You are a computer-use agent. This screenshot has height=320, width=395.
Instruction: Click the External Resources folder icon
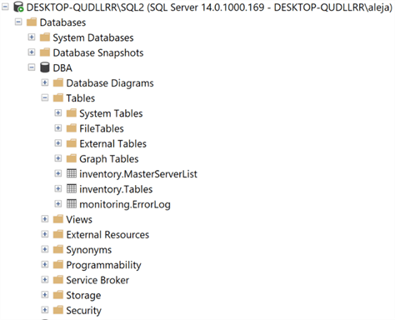point(58,234)
